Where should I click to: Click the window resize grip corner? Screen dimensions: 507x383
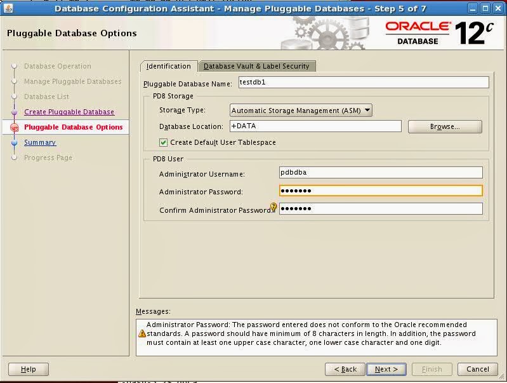tap(501, 377)
